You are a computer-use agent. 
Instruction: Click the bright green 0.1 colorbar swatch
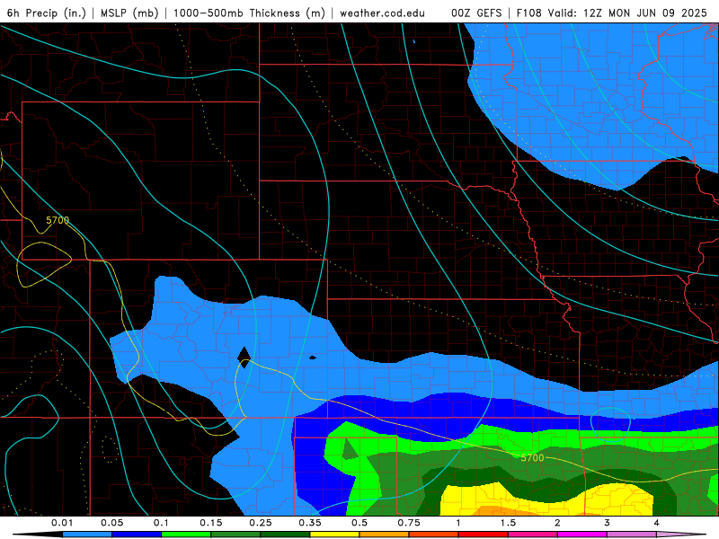[186, 535]
